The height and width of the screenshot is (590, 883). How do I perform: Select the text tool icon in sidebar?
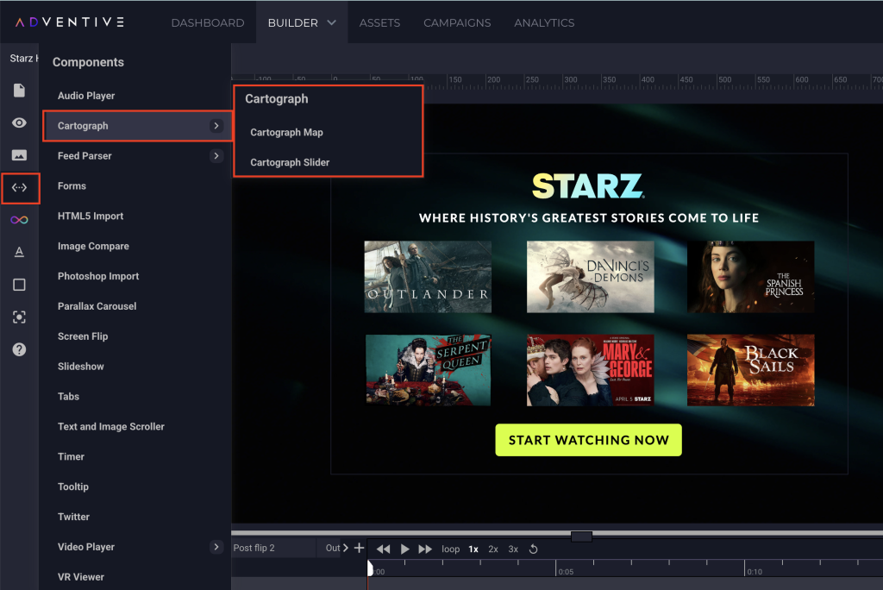pyautogui.click(x=19, y=252)
